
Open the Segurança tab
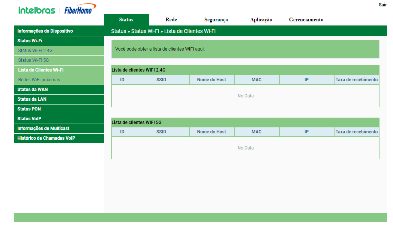pos(216,20)
